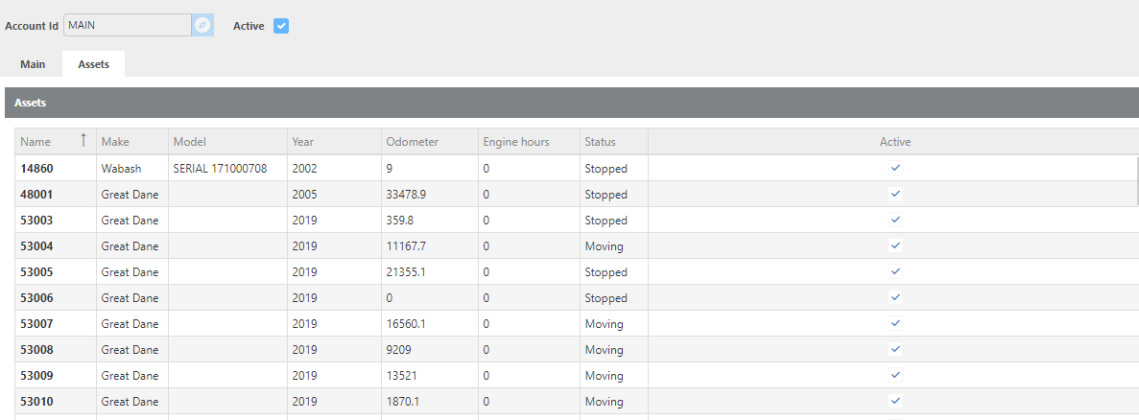Sort by the Odometer column header

tap(412, 142)
